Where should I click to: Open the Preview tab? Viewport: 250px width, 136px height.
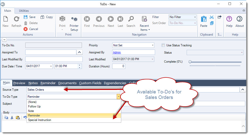[x=19, y=83]
